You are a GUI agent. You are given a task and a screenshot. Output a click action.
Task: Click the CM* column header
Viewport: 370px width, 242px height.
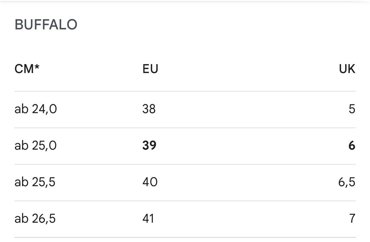click(x=27, y=69)
